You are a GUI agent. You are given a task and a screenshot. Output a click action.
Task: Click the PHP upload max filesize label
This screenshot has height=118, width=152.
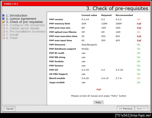[x=63, y=32]
